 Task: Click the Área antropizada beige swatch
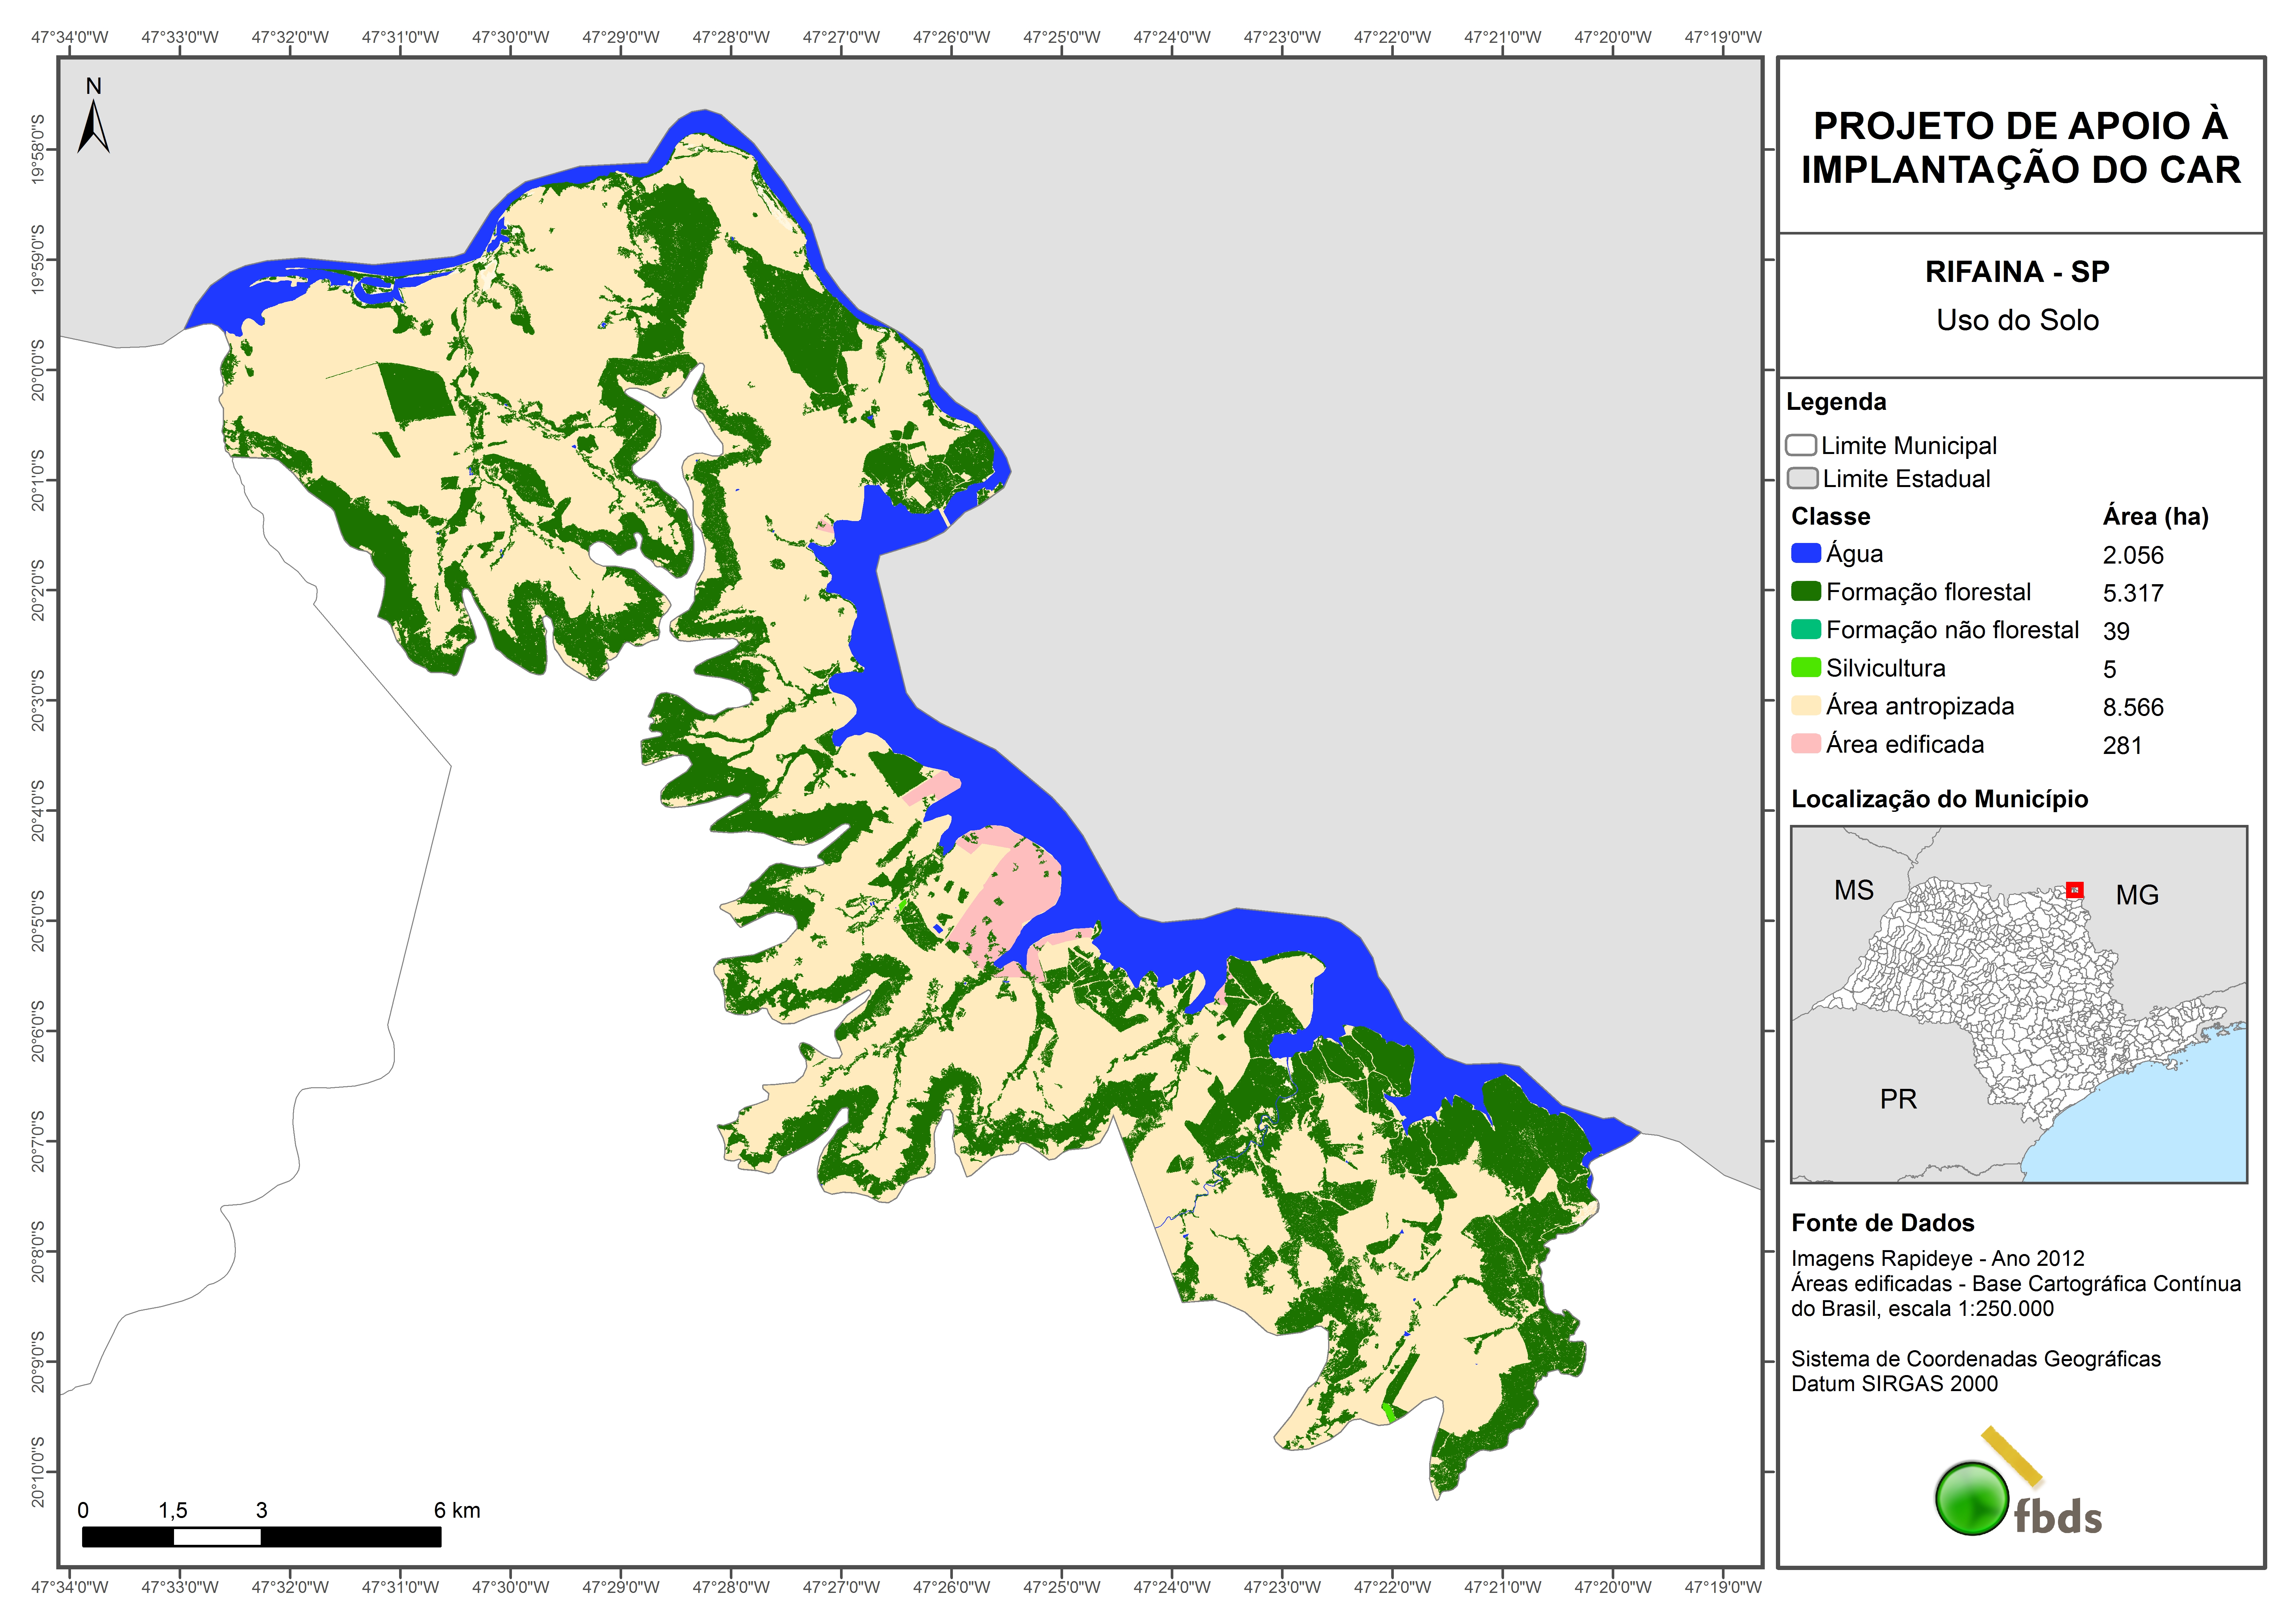(x=1806, y=705)
